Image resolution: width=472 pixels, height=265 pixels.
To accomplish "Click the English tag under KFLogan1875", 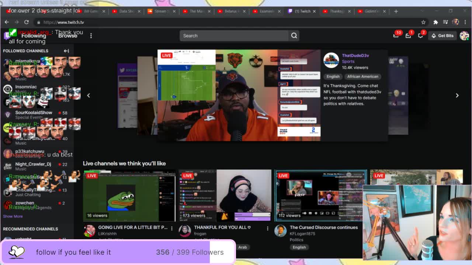I will [299, 247].
